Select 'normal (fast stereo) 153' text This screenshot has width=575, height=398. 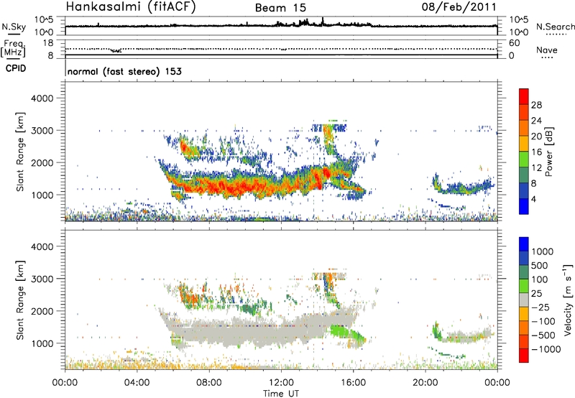(x=124, y=71)
